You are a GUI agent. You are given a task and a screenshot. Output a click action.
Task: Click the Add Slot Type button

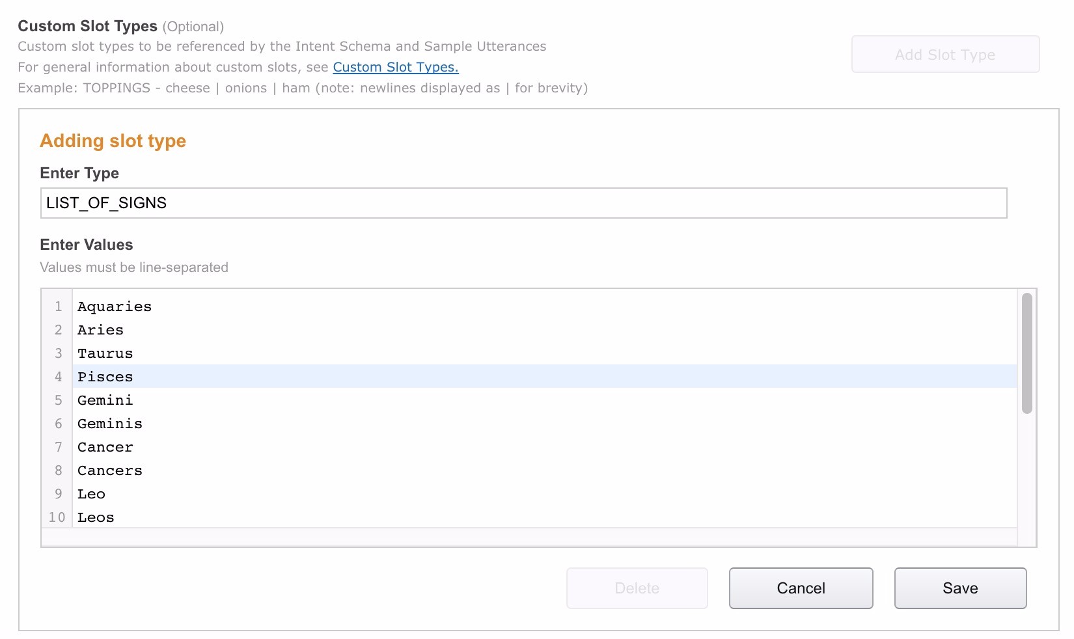(945, 55)
